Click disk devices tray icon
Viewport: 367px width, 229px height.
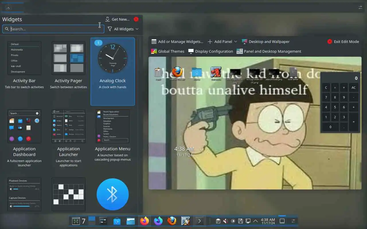click(241, 221)
